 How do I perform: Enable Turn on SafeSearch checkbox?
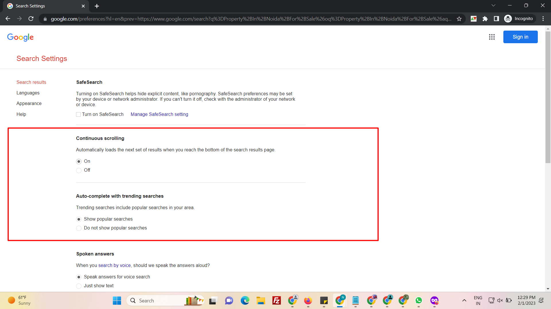(x=78, y=114)
